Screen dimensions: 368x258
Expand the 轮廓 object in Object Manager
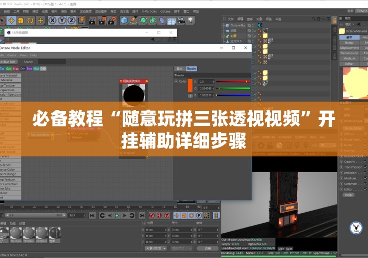pos(223,36)
